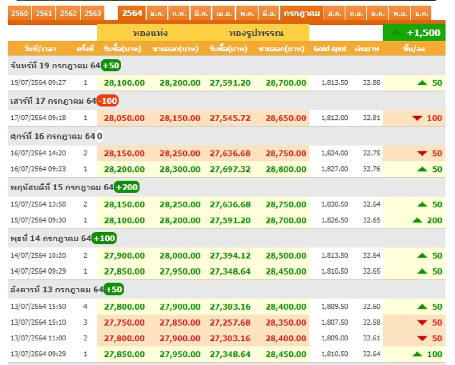
Task: Open the ธ.ค. month tab
Action: [421, 14]
